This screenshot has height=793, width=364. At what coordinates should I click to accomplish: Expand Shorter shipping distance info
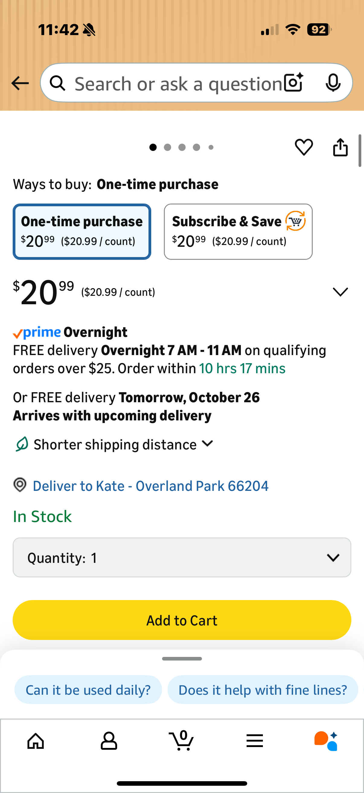[208, 444]
